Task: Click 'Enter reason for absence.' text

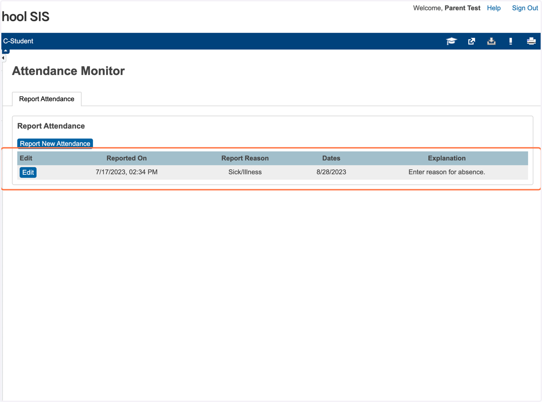Action: (x=447, y=172)
